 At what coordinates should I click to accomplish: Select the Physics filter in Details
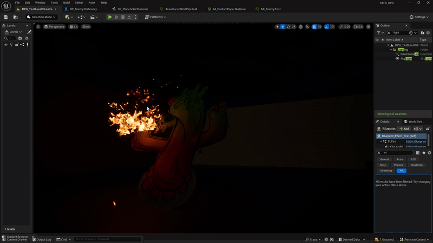point(398,165)
